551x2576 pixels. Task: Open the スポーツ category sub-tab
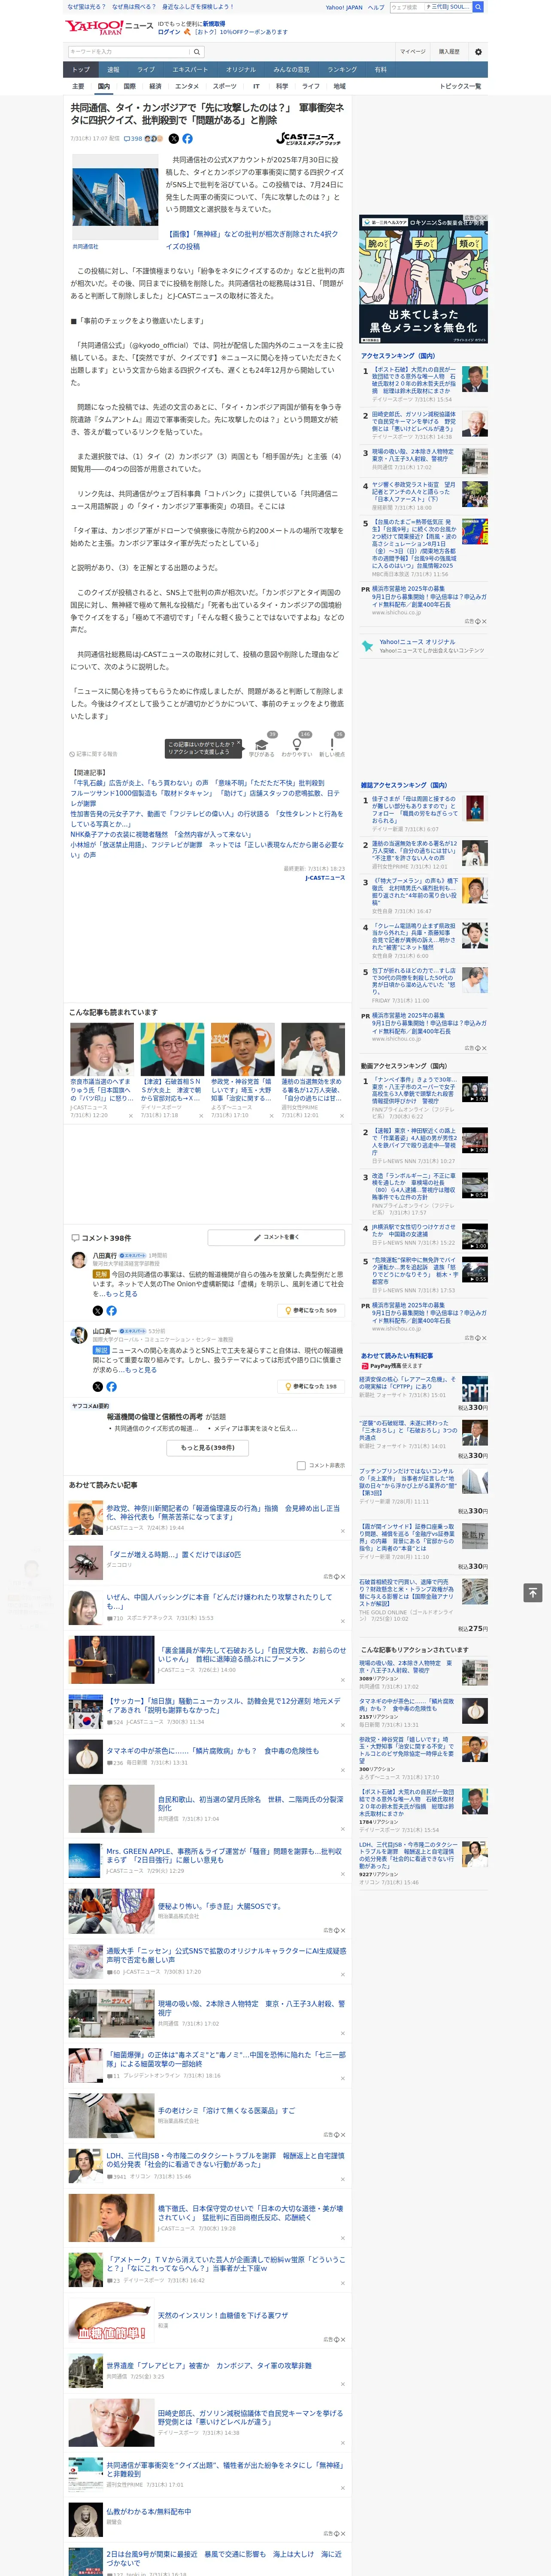tap(225, 86)
